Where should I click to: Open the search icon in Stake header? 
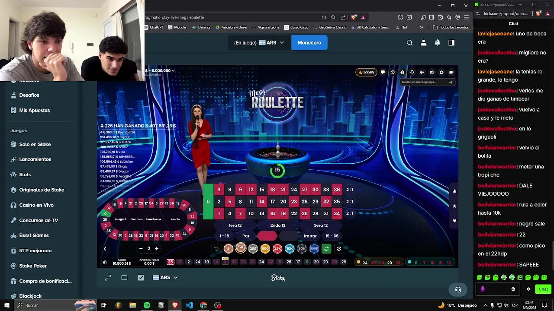409,43
